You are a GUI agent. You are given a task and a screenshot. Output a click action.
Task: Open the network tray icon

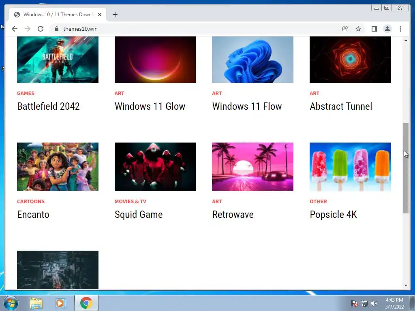click(364, 303)
